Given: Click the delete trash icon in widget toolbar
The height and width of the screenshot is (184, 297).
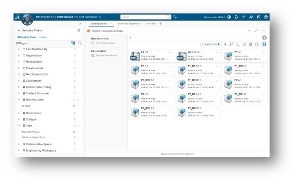Looking at the screenshot, I should pos(251,44).
